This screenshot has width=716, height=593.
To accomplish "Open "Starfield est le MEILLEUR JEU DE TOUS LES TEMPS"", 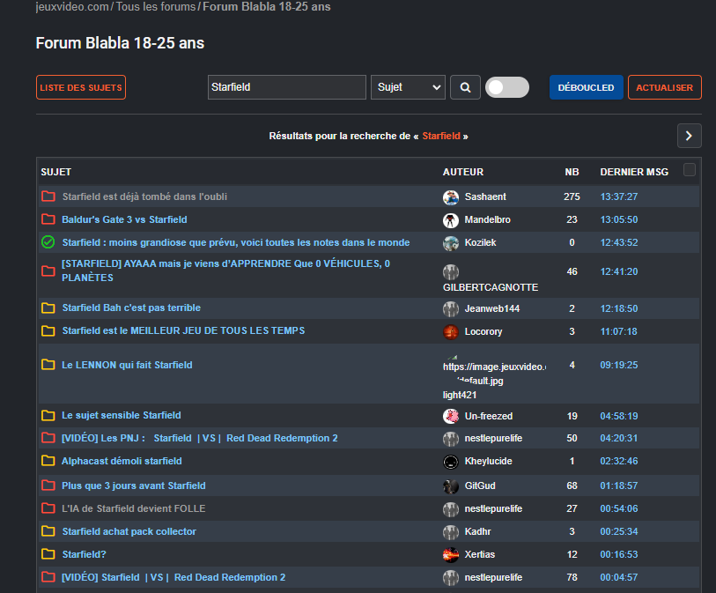I will pos(183,330).
